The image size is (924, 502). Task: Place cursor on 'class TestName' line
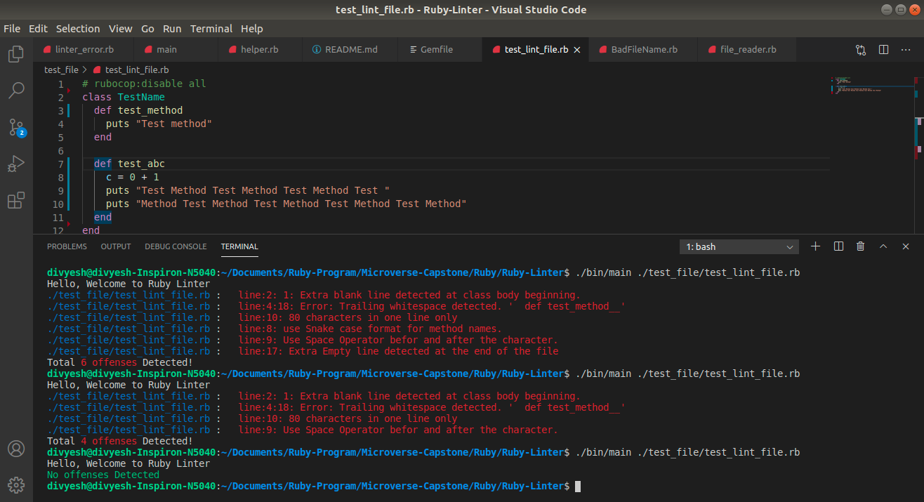(124, 98)
